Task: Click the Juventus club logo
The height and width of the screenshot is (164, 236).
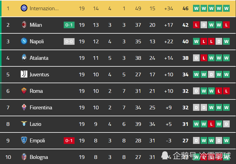Action: pyautogui.click(x=24, y=74)
